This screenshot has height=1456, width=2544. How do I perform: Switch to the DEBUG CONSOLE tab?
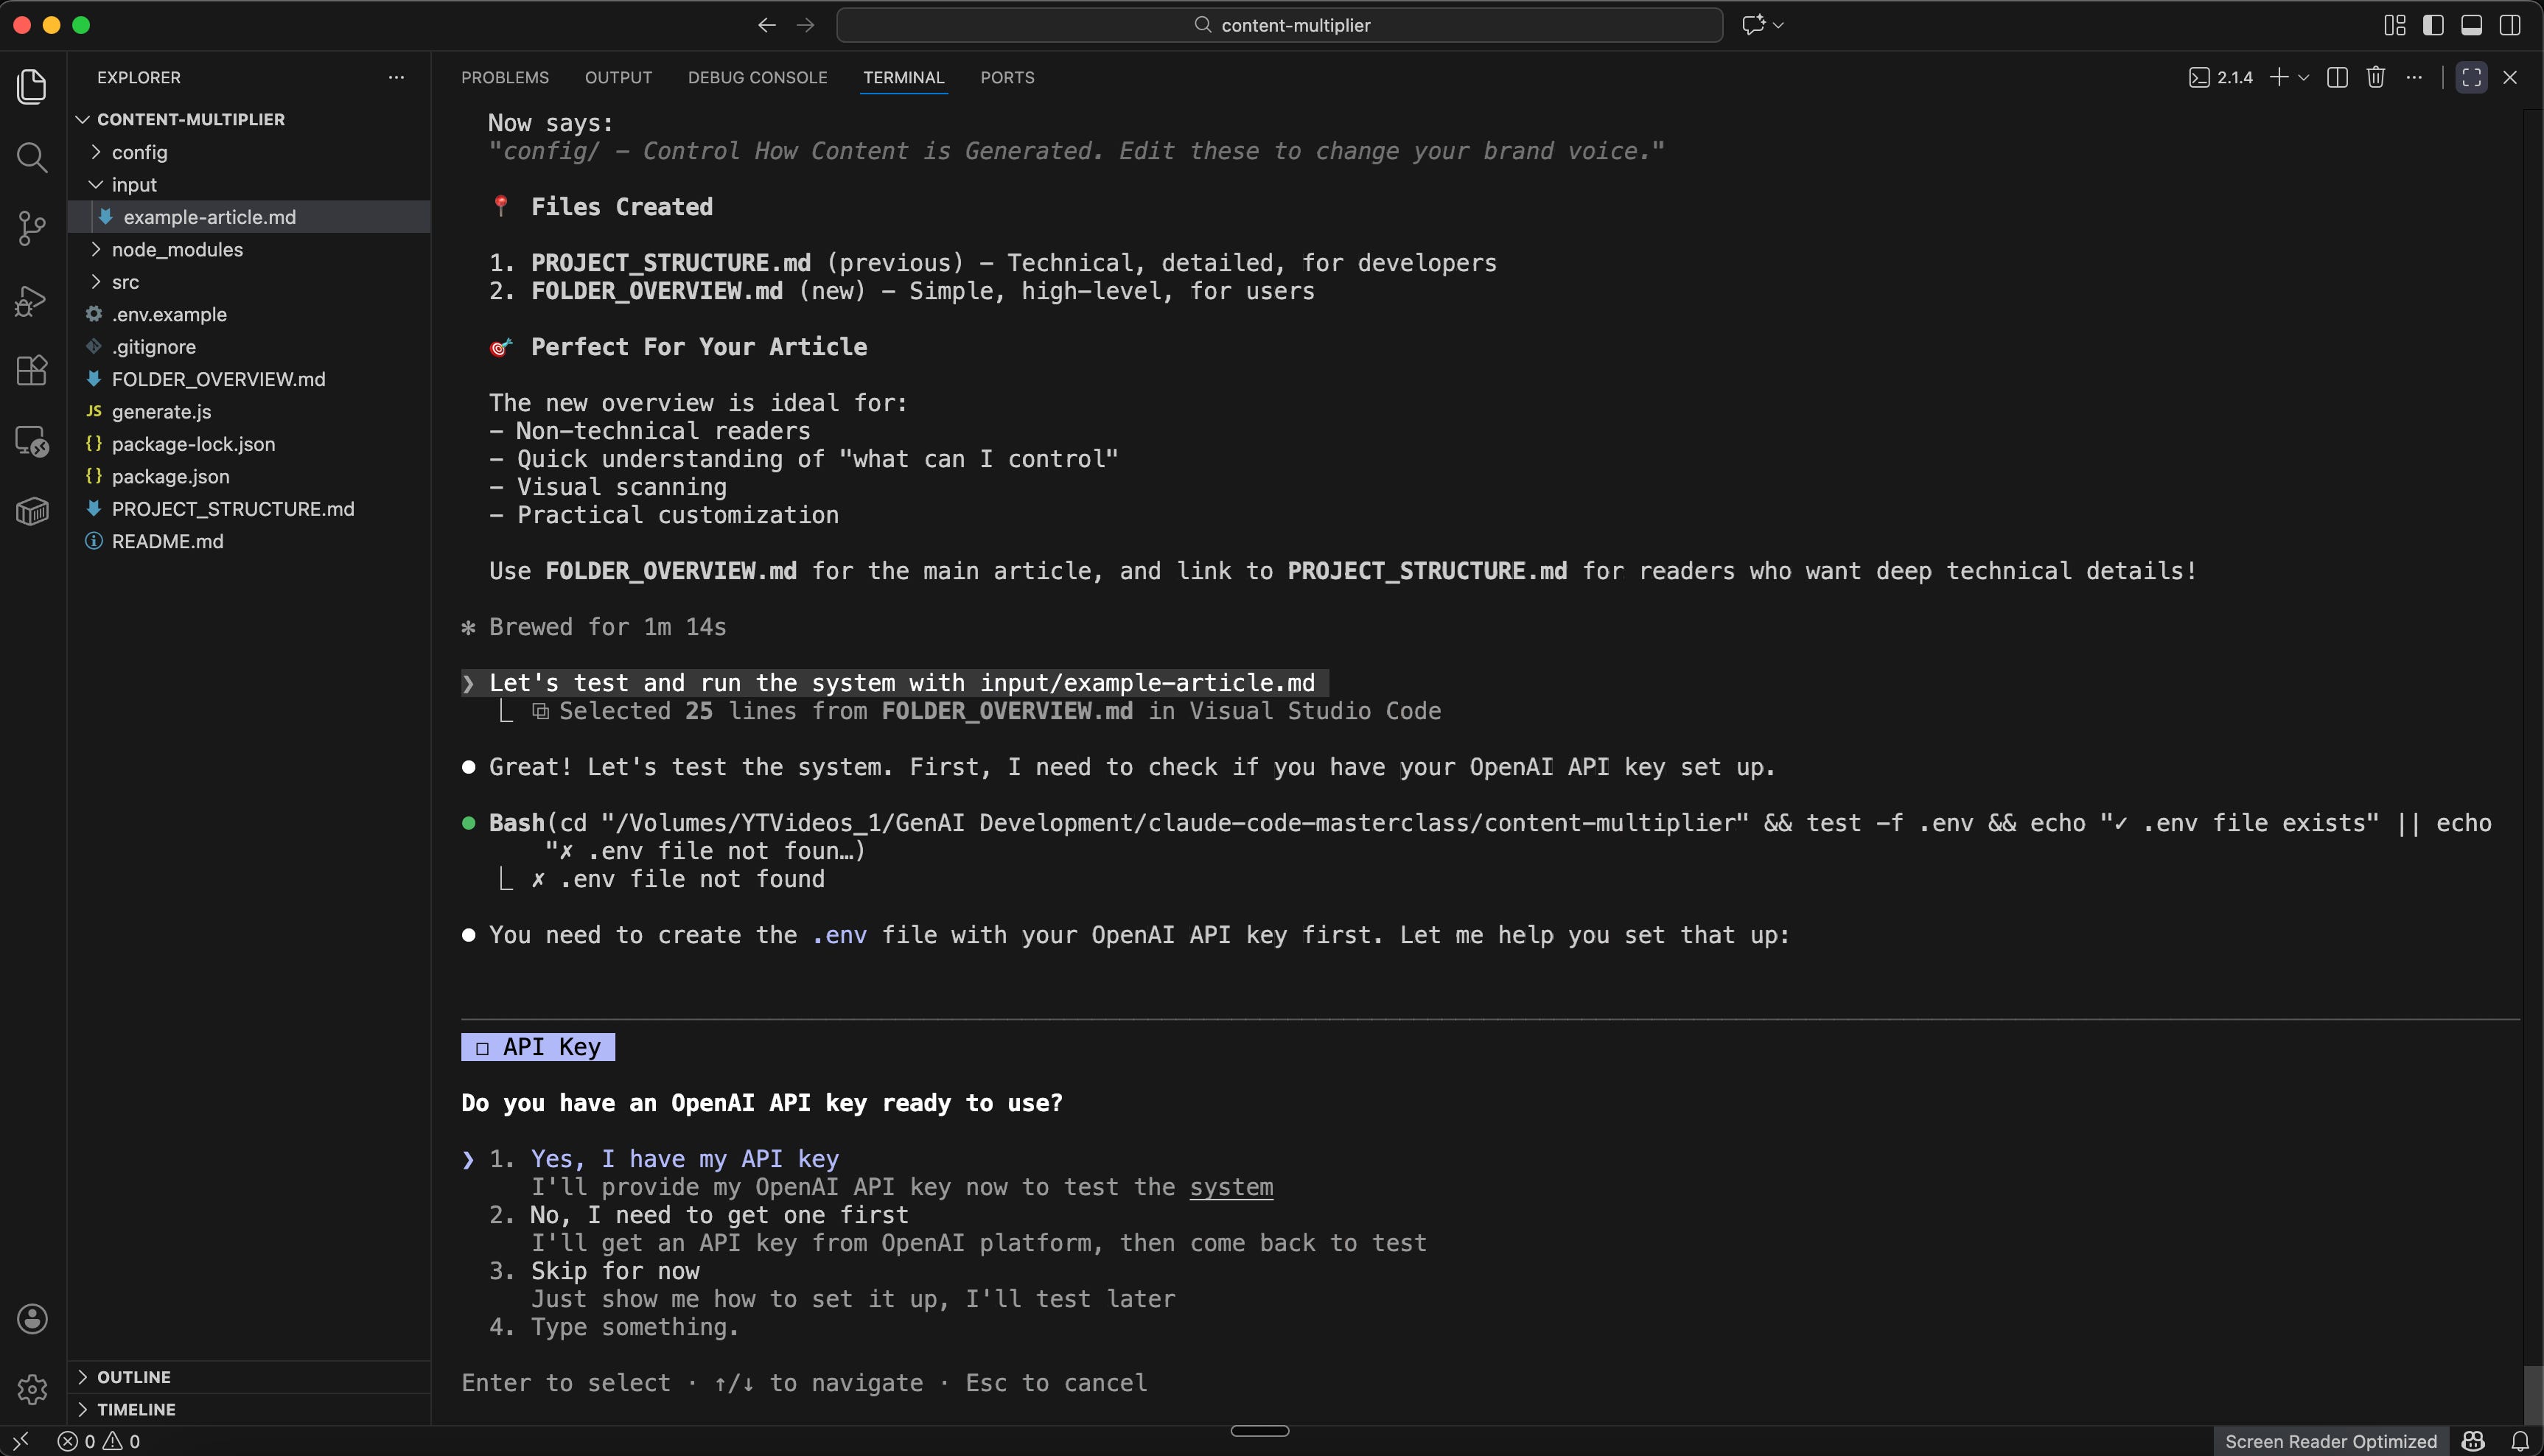coord(757,77)
